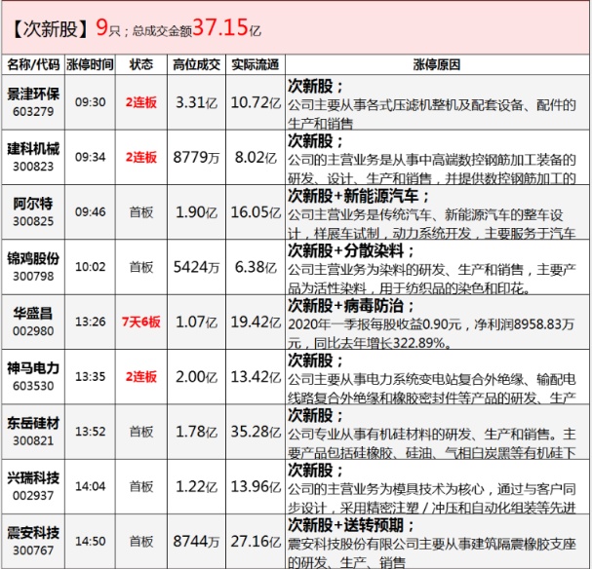Image resolution: width=592 pixels, height=569 pixels.
Task: Click the total amount 37.15亿
Action: pyautogui.click(x=226, y=28)
